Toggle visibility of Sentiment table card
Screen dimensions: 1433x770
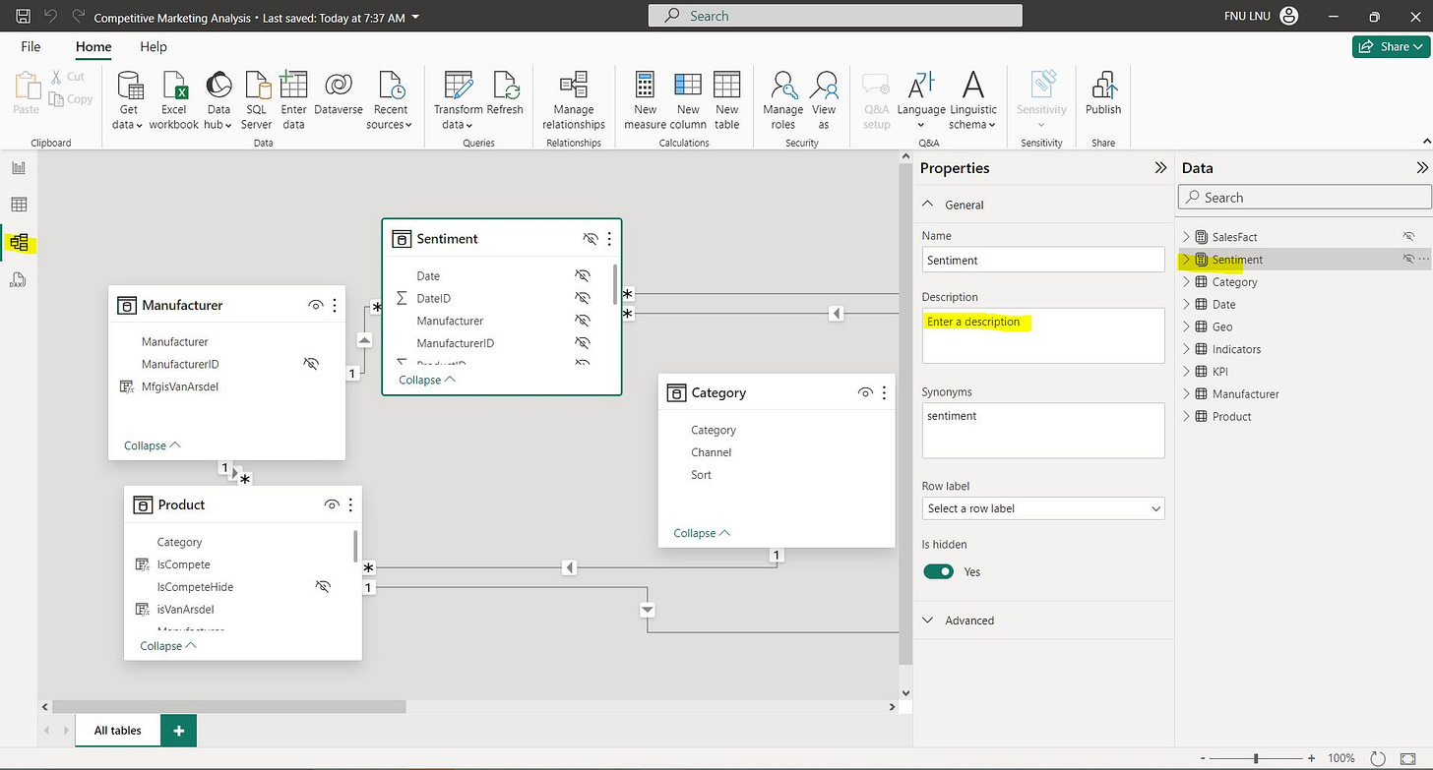(591, 239)
